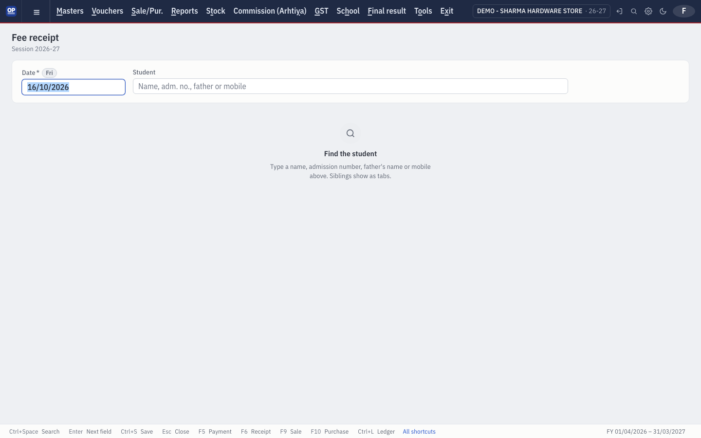
Task: Click the FY 01/04/2026 – 31/03/2027 status text
Action: pos(646,432)
